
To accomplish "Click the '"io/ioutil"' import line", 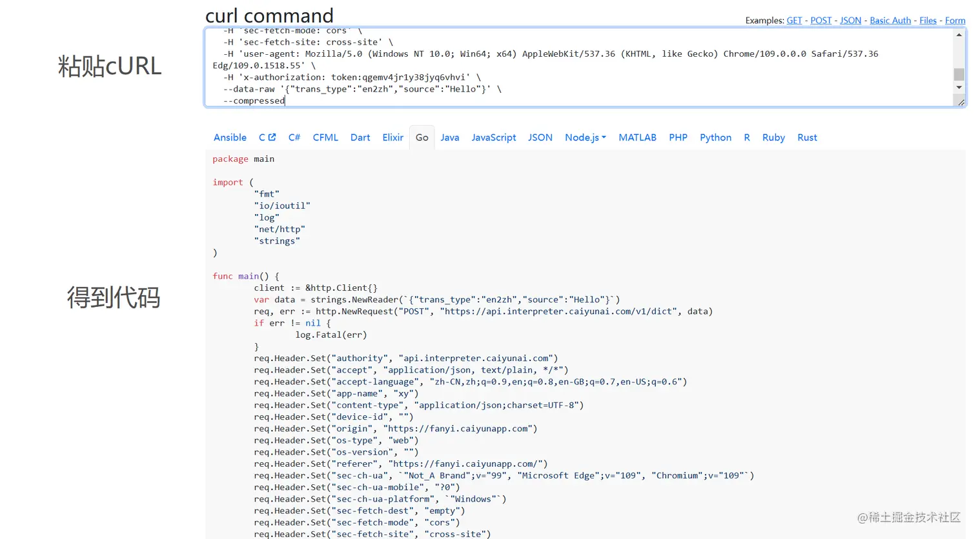I will [x=282, y=206].
